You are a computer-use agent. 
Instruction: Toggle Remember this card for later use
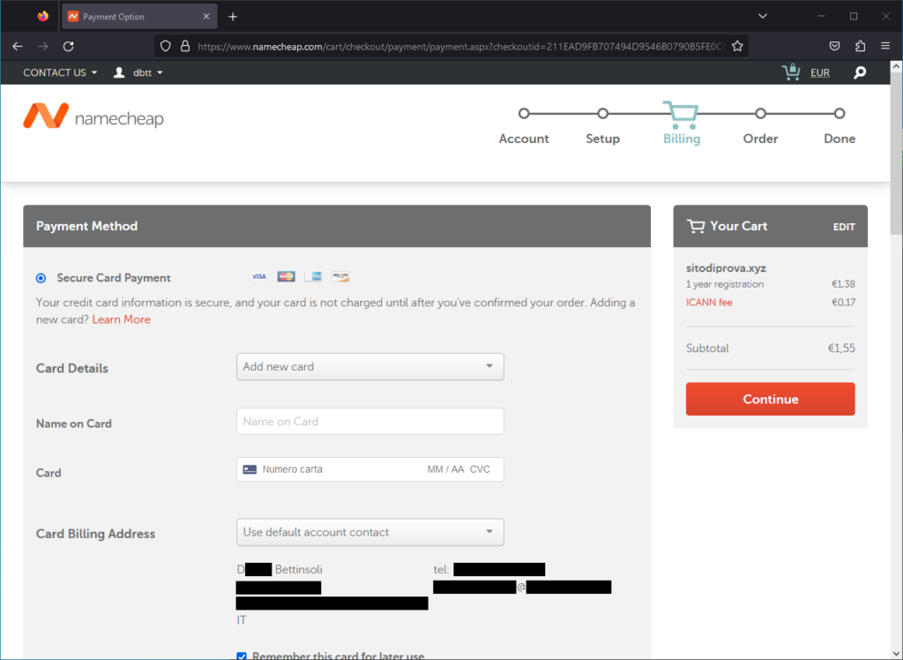(242, 656)
